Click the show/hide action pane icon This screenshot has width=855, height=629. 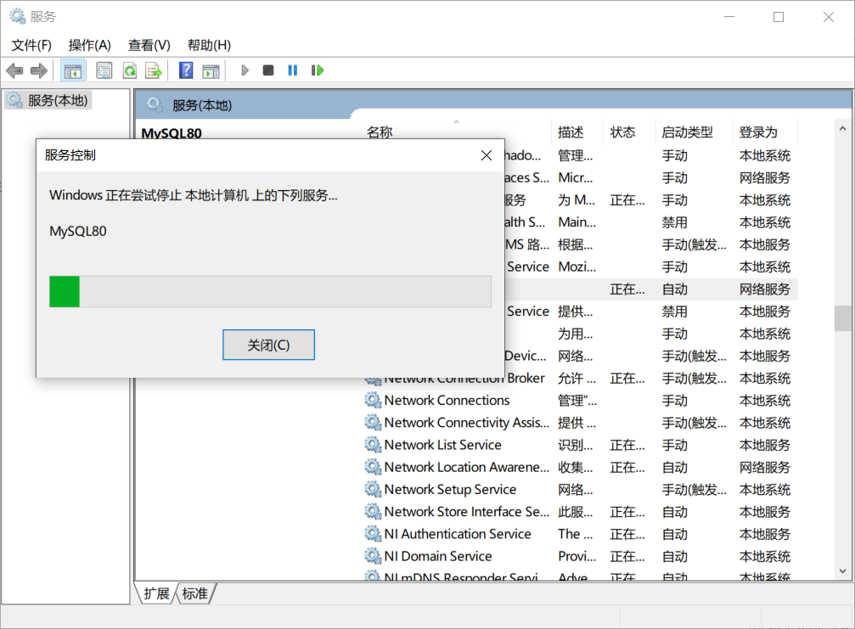click(x=211, y=70)
